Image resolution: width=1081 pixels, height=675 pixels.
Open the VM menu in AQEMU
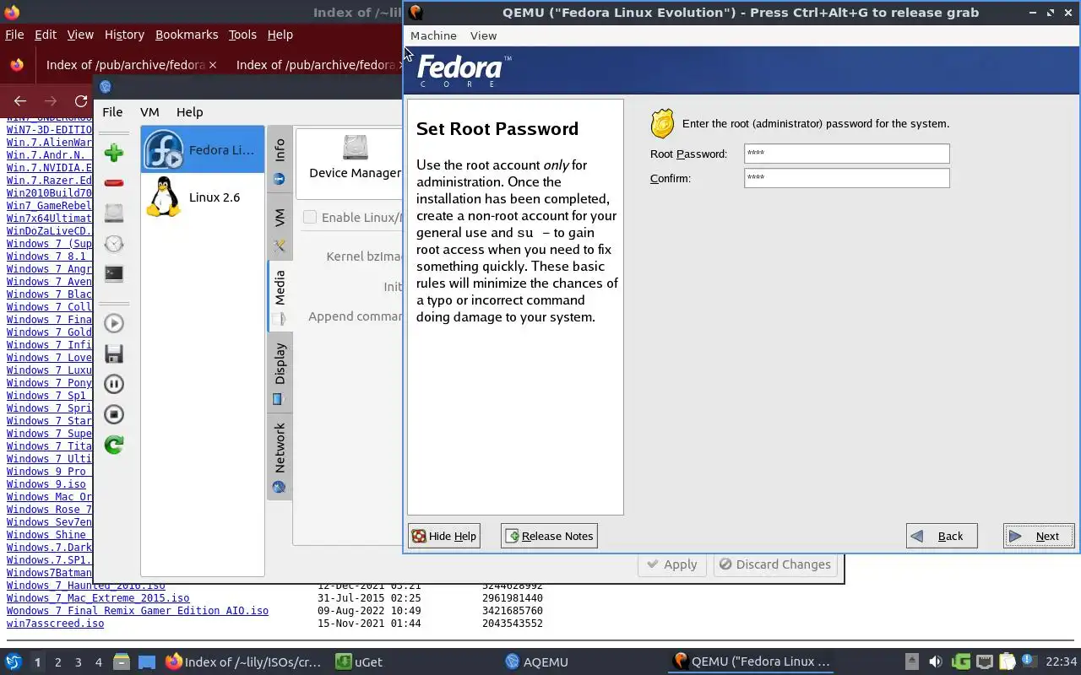pos(149,111)
